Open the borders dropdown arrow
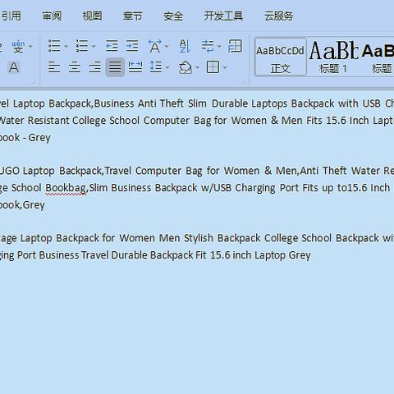394x394 pixels. coord(225,67)
